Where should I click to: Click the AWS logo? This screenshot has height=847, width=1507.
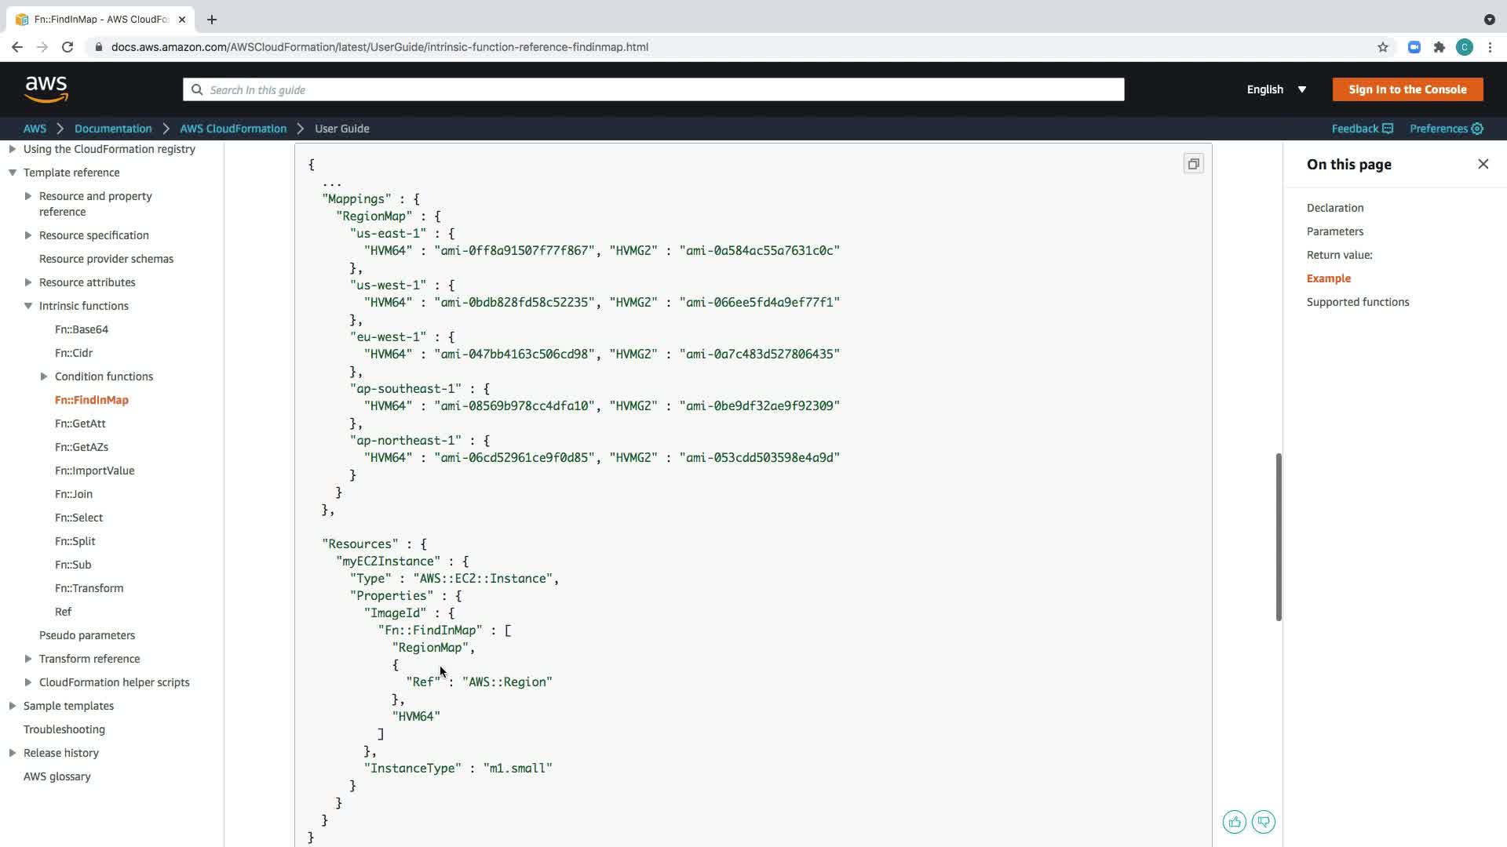46,89
